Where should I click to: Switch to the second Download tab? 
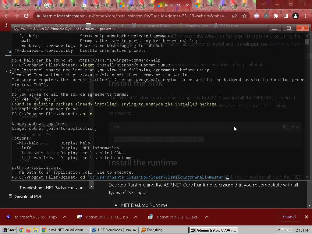[x=135, y=5]
